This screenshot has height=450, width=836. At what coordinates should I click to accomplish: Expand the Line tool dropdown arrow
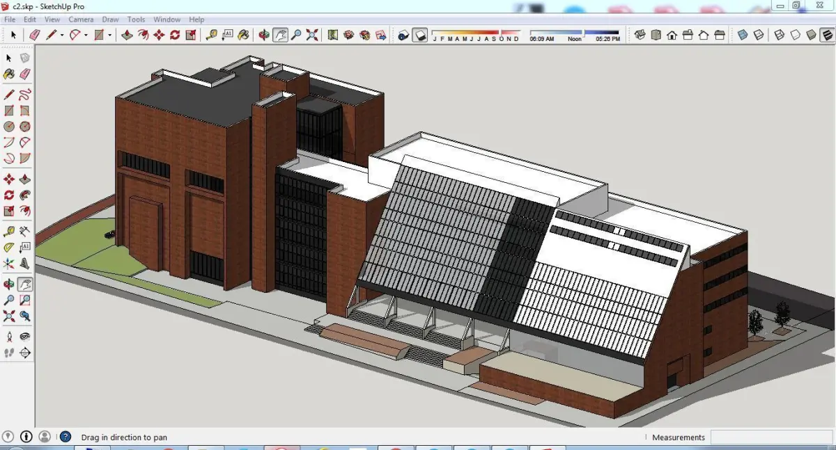click(61, 35)
